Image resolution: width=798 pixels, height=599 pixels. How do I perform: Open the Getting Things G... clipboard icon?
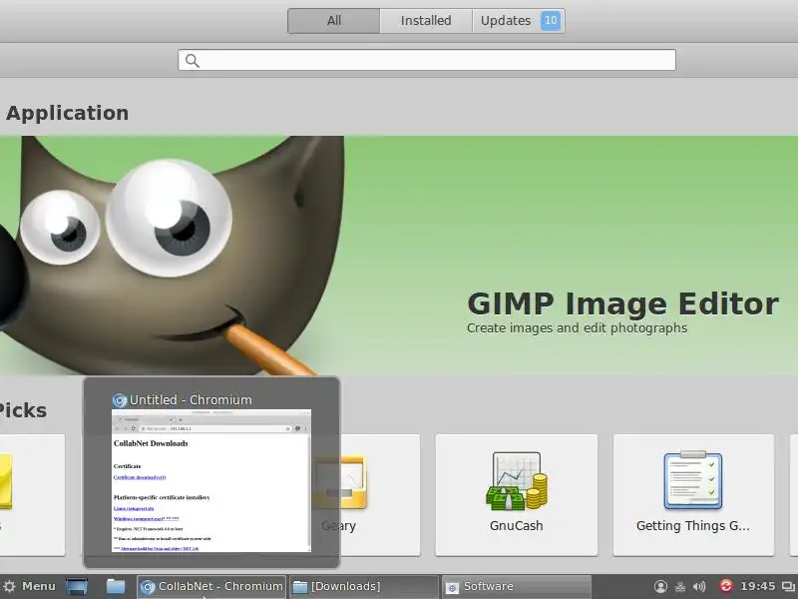pyautogui.click(x=692, y=480)
